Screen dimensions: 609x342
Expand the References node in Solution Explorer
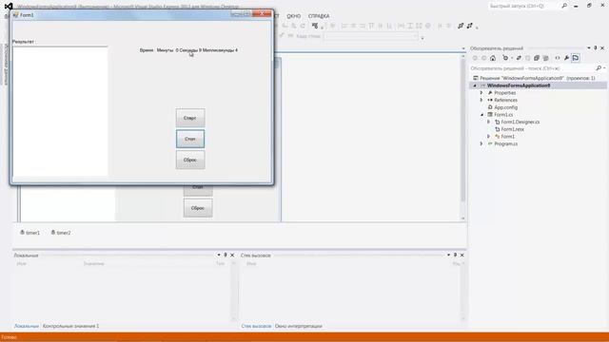[x=481, y=100]
